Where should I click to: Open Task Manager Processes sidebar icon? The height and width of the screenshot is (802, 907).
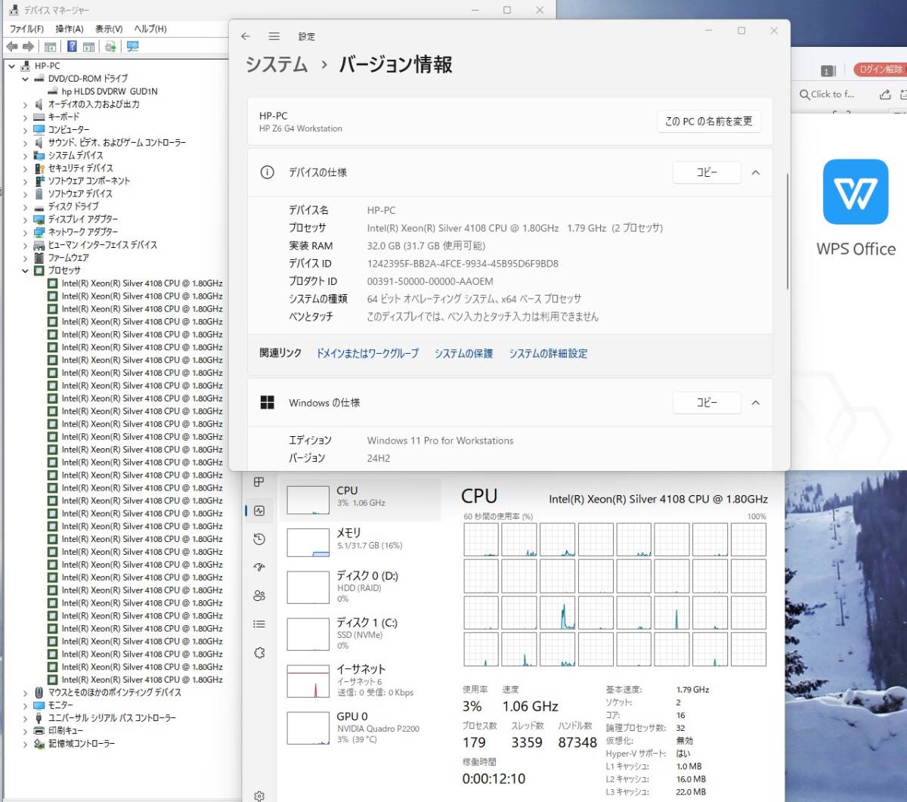[x=259, y=482]
